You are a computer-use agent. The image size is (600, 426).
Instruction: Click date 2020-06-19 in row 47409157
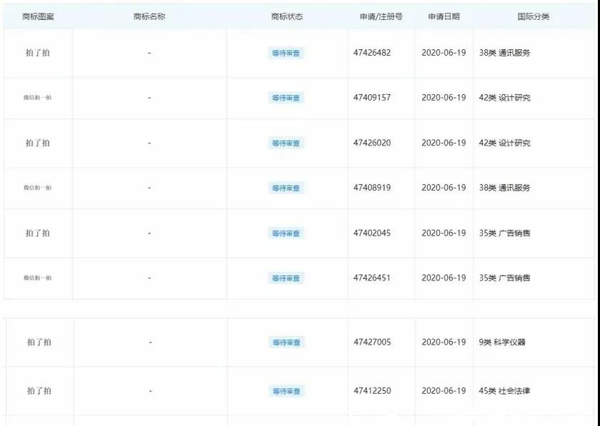tap(444, 98)
